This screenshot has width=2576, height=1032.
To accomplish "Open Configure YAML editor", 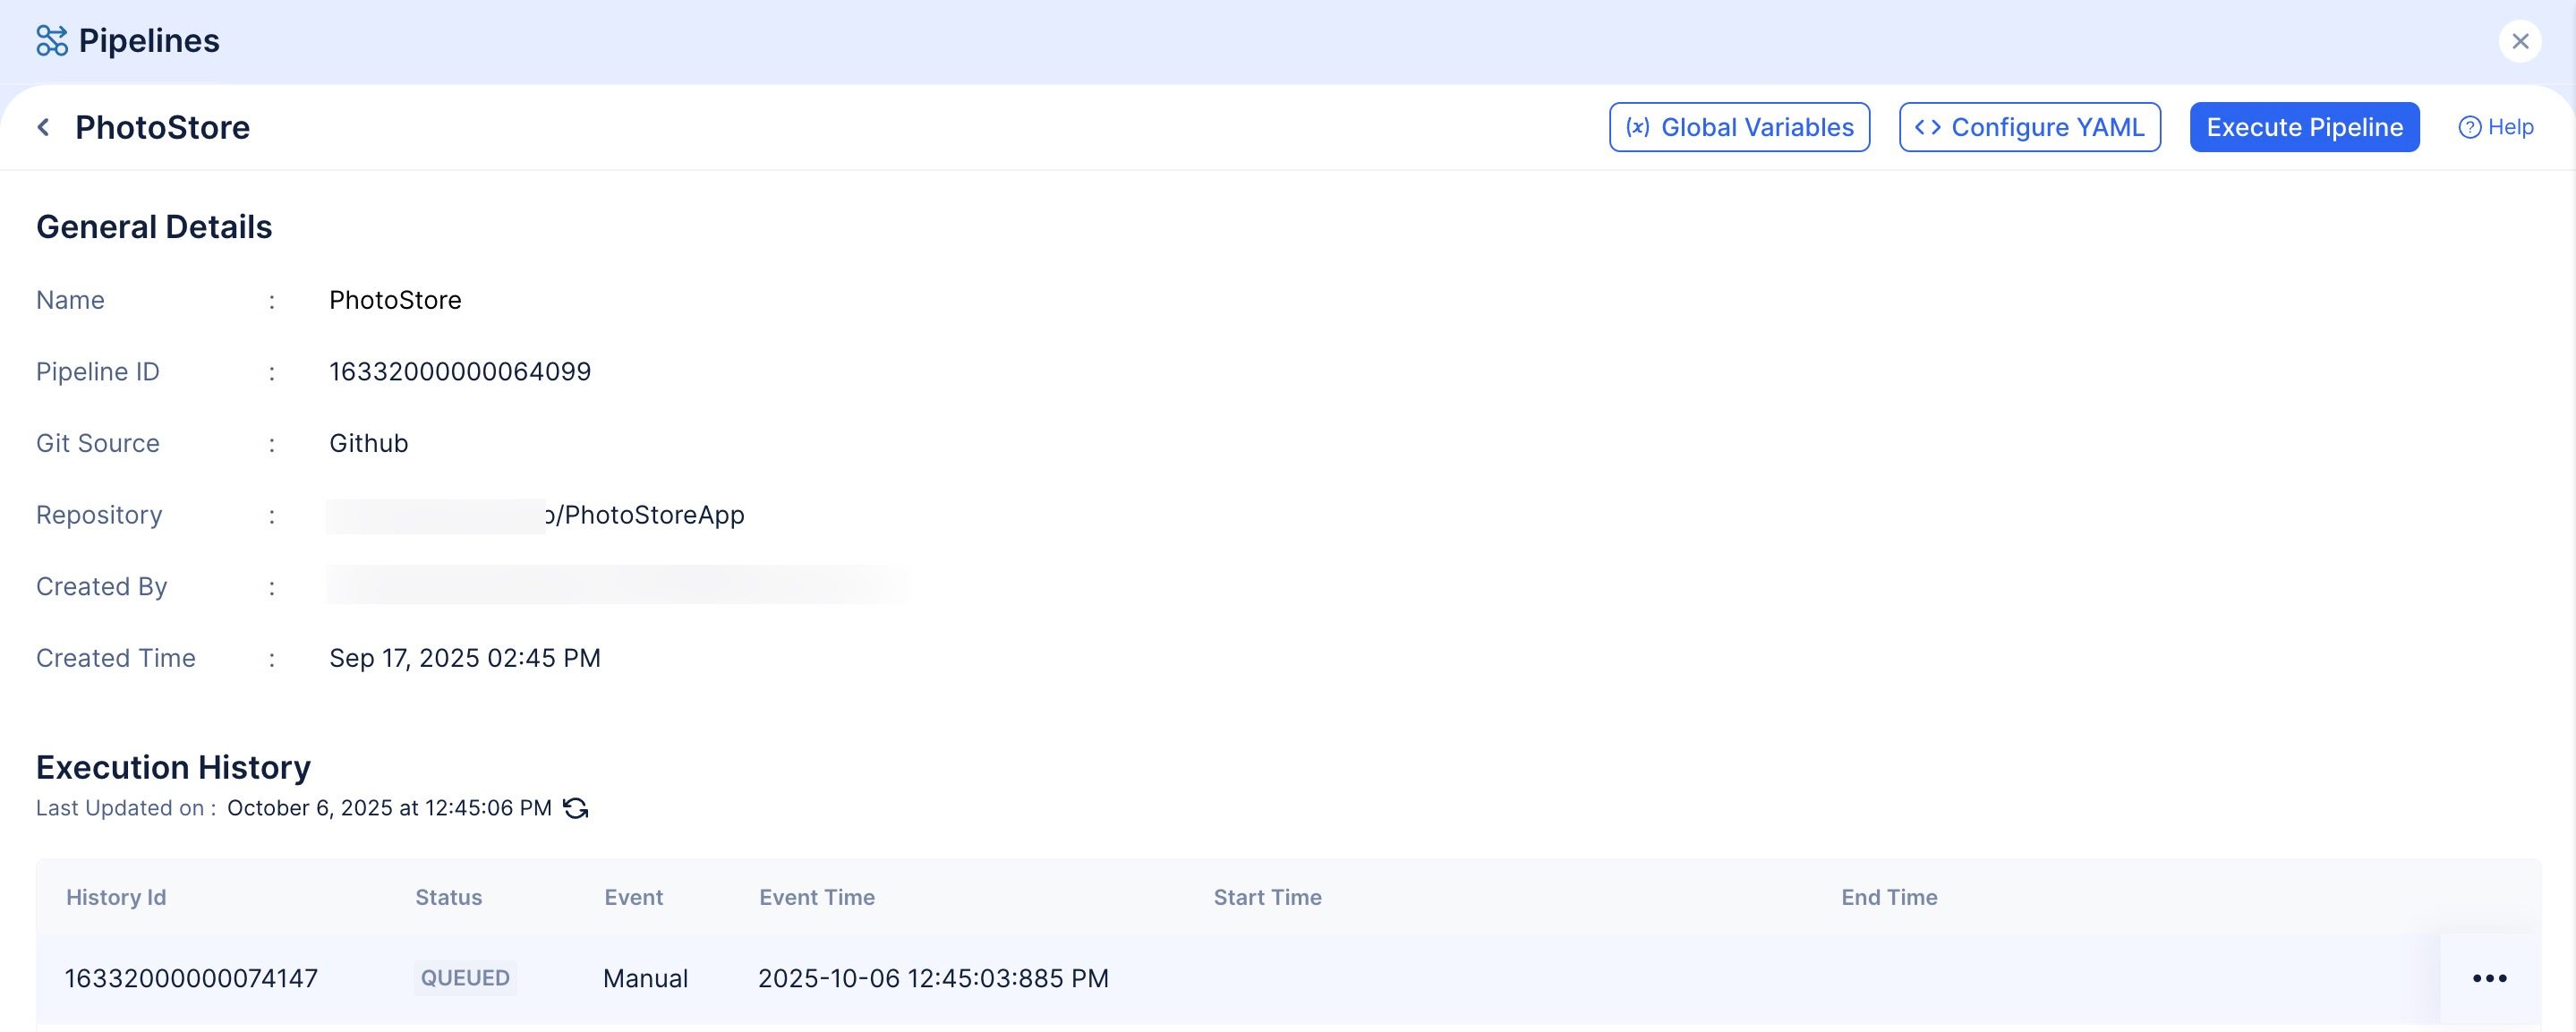I will 2029,127.
